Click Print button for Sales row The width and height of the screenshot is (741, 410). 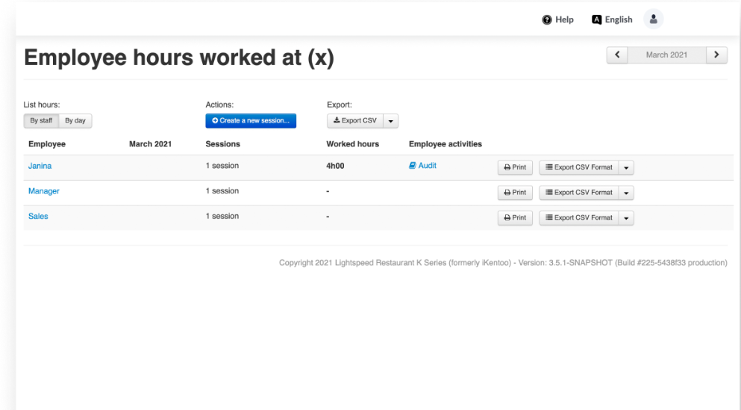point(515,218)
